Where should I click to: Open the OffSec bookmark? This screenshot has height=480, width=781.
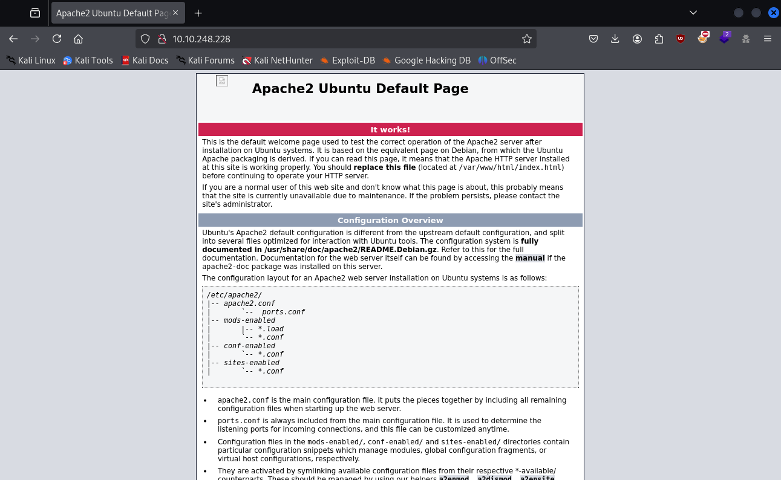click(x=497, y=60)
